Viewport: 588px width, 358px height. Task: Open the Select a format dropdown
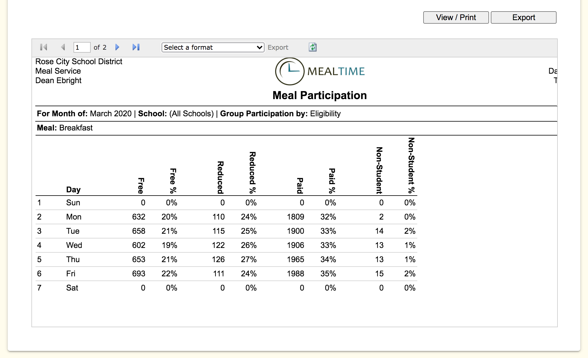click(x=212, y=47)
